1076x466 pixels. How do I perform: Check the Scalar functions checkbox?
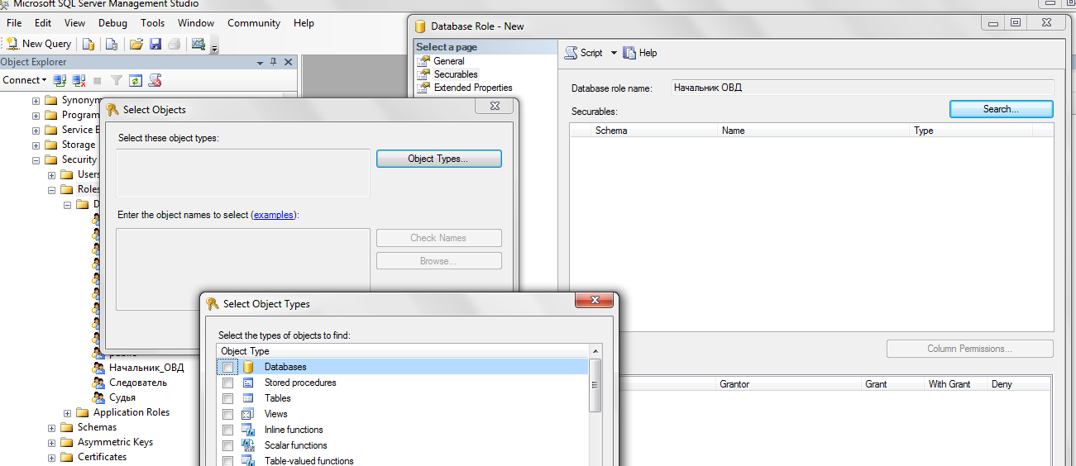click(x=228, y=445)
